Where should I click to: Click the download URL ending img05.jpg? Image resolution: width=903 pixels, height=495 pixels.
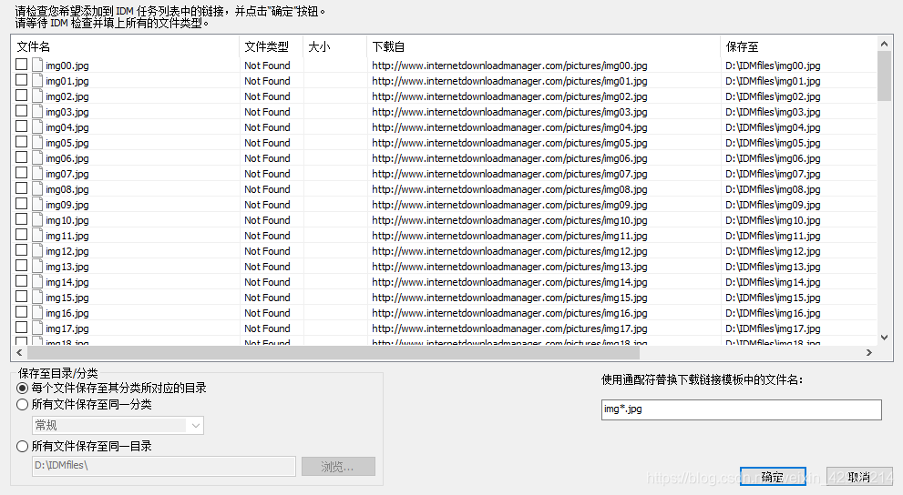pos(509,143)
